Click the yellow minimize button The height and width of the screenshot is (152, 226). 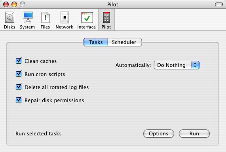14,4
